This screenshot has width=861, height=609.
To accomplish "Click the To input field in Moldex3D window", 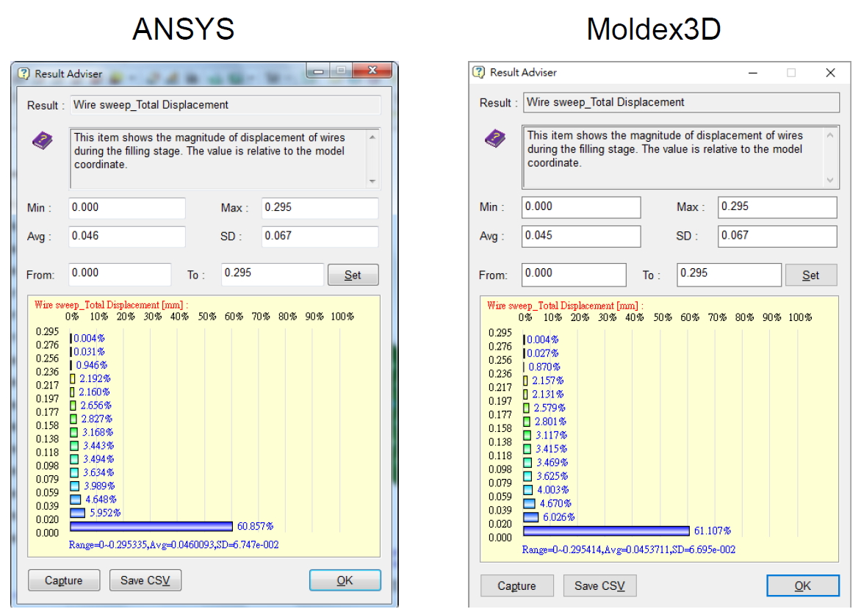I will tap(729, 275).
